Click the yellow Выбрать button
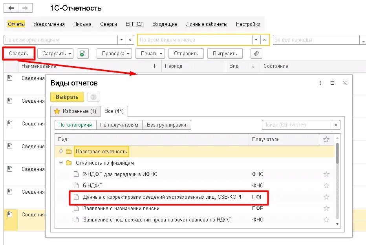Screen dimensions: 366x245 67,97
